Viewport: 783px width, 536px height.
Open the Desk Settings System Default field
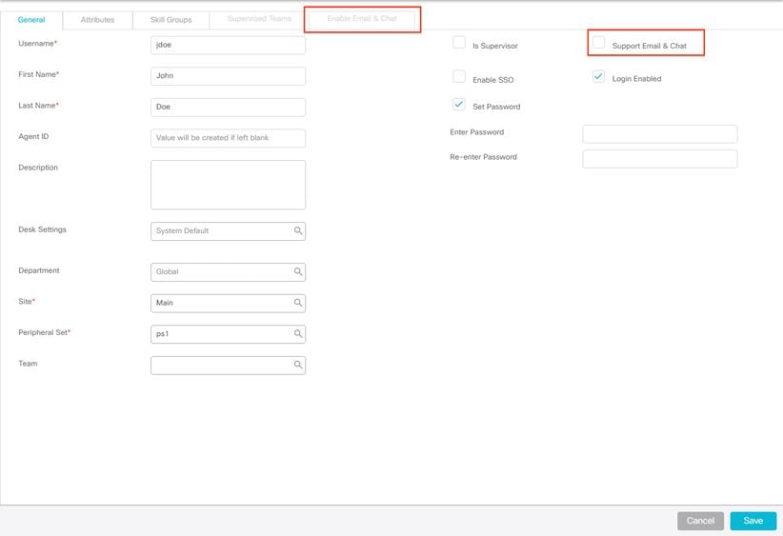(229, 231)
